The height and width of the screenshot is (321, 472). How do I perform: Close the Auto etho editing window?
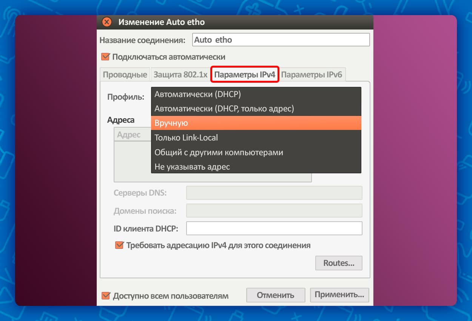pos(107,22)
